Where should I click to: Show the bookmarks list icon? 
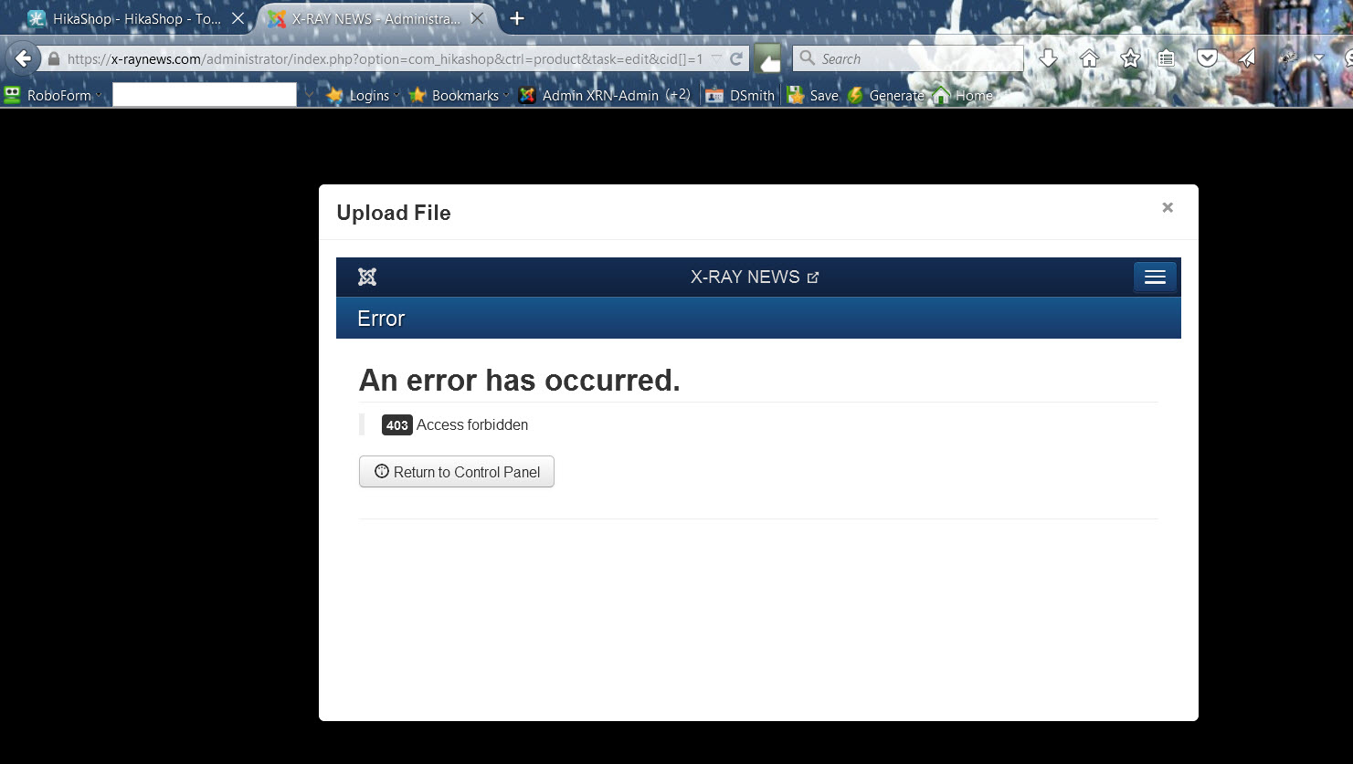[1167, 58]
